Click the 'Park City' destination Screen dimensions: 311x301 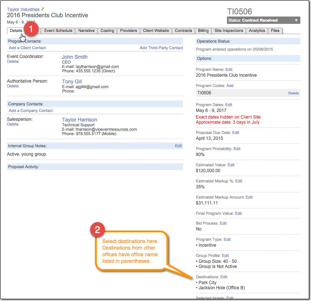pyautogui.click(x=207, y=283)
